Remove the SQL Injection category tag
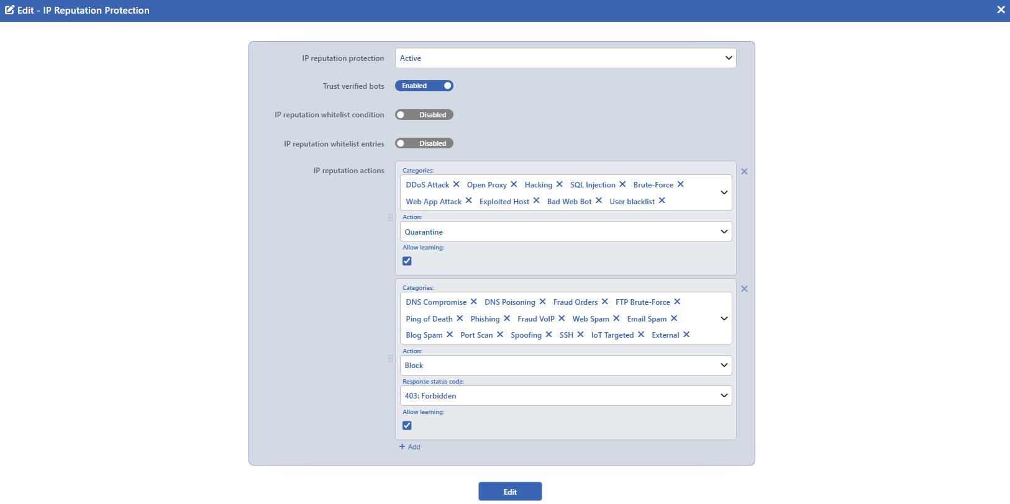The width and height of the screenshot is (1010, 504). 622,184
